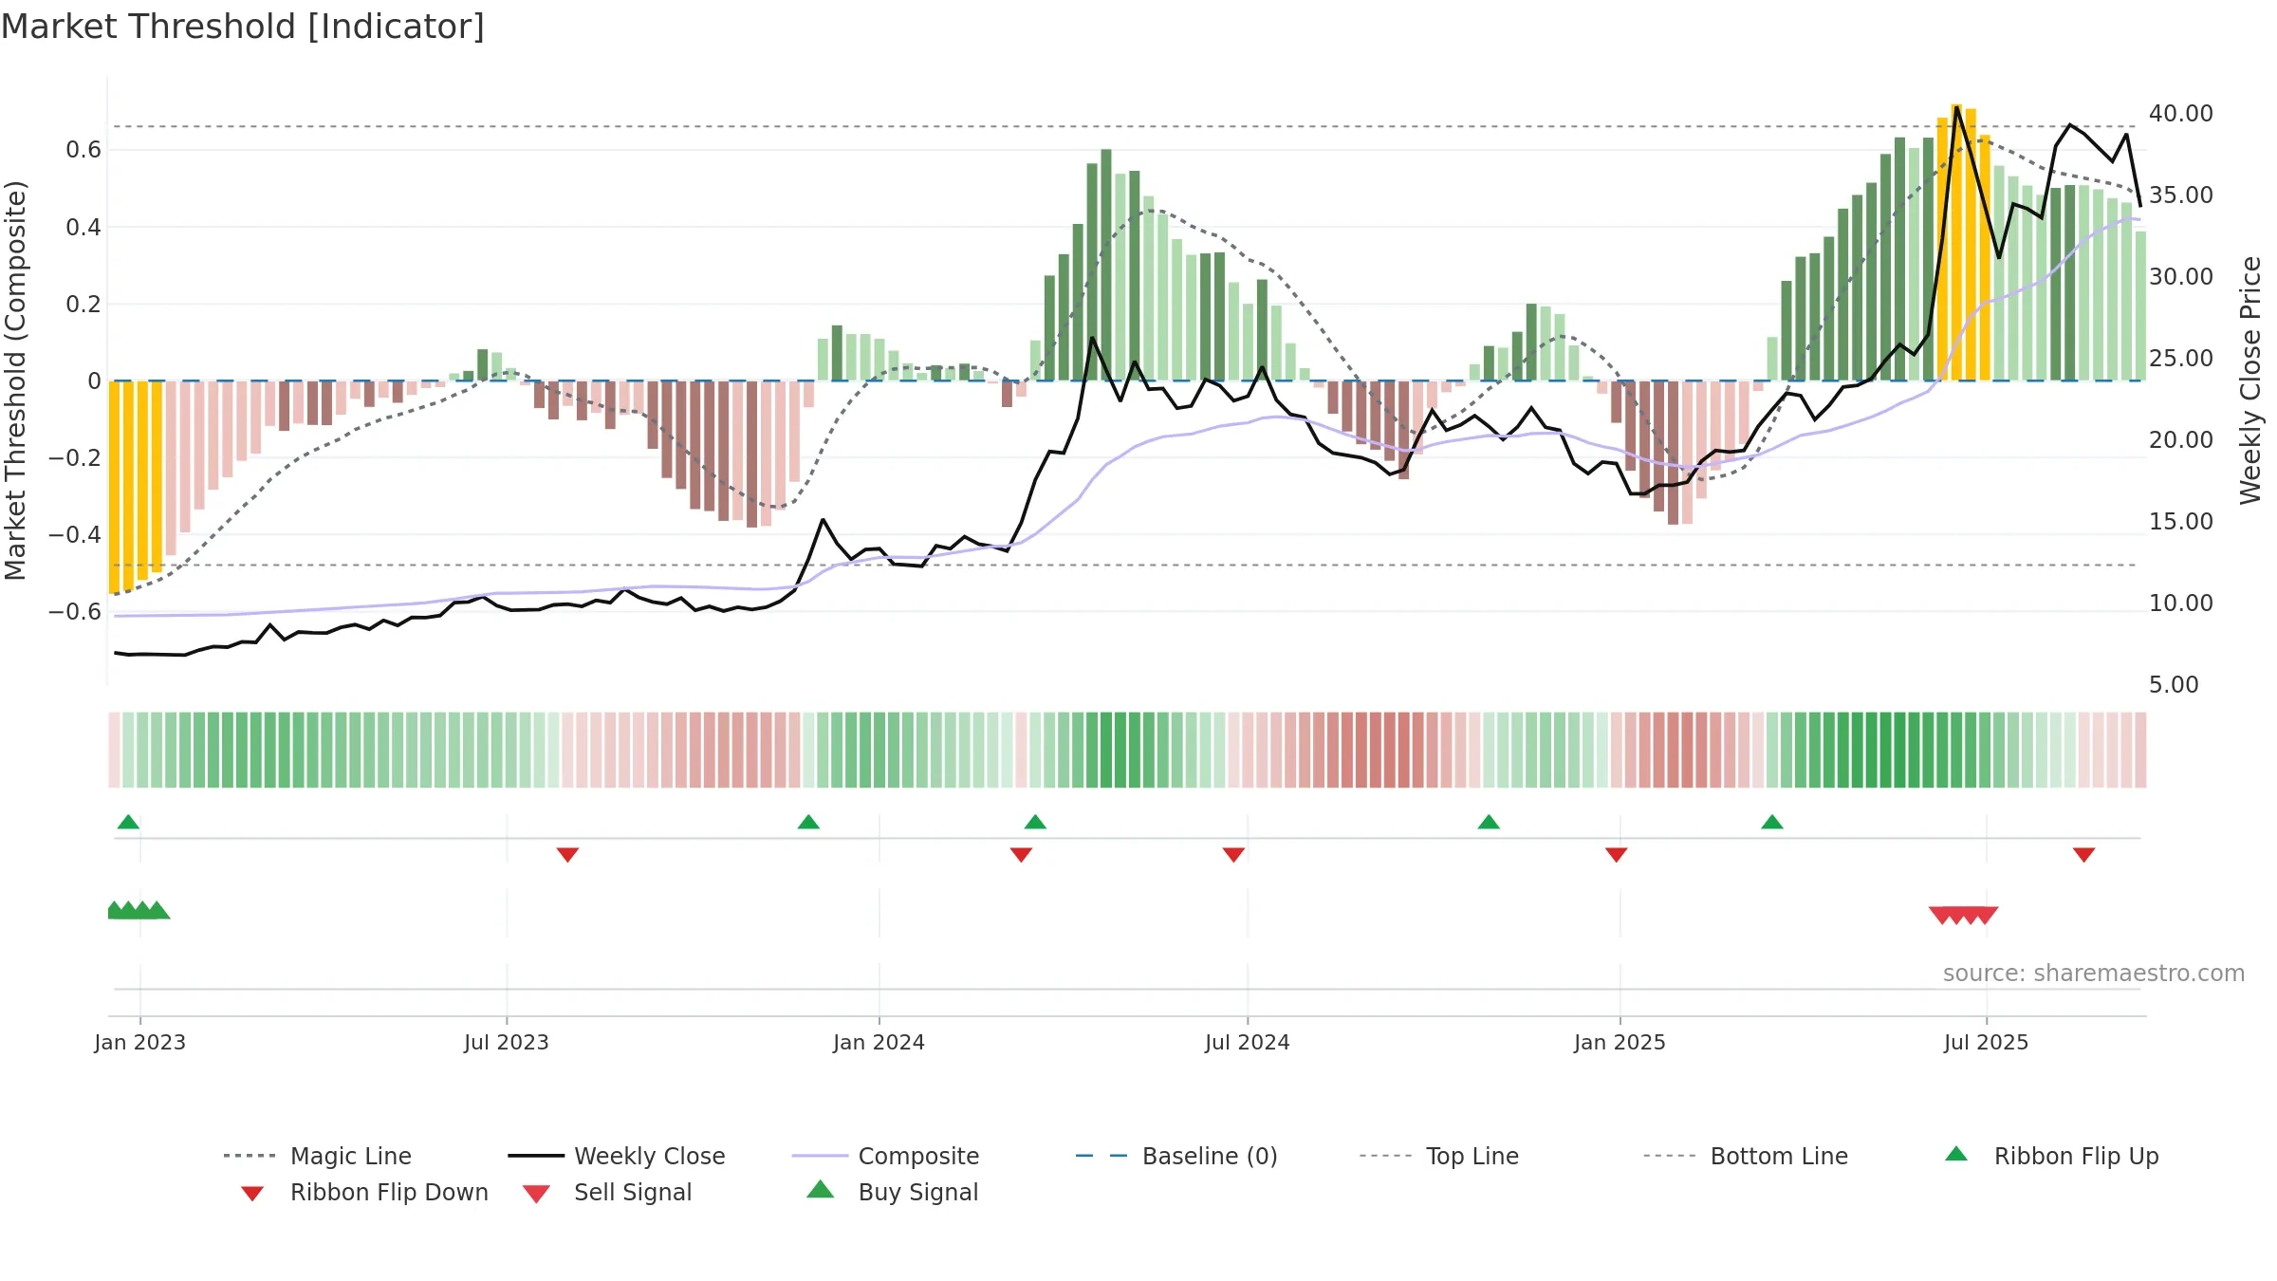The height and width of the screenshot is (1281, 2277).
Task: Click ribbon flip up marker between Jul 2024 and Jan 2025
Action: (1489, 822)
